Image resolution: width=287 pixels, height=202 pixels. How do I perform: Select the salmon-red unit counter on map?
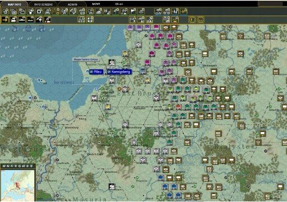pyautogui.click(x=178, y=107)
